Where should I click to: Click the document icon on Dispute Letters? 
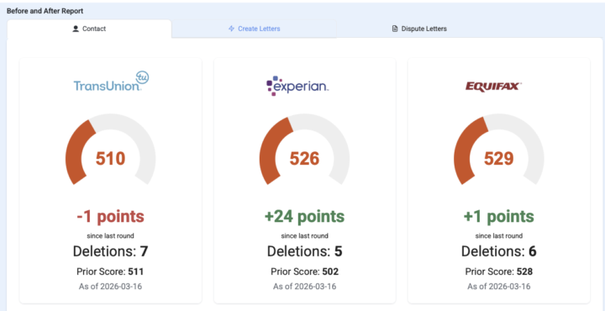coord(395,29)
